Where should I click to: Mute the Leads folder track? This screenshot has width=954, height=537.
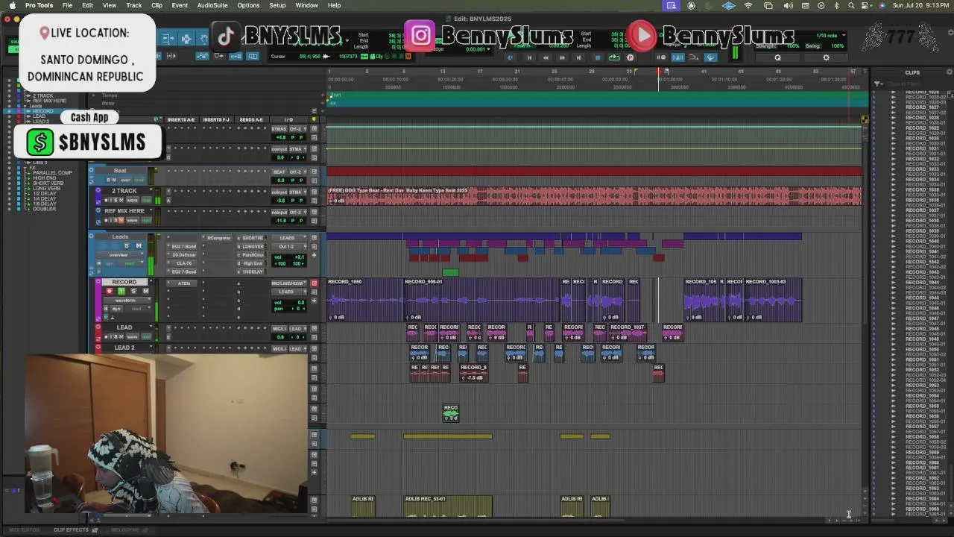(139, 245)
